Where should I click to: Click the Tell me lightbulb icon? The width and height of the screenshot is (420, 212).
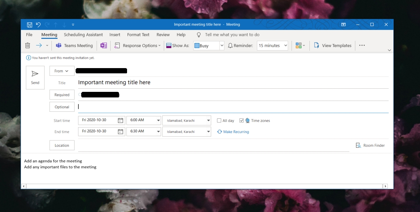(199, 35)
